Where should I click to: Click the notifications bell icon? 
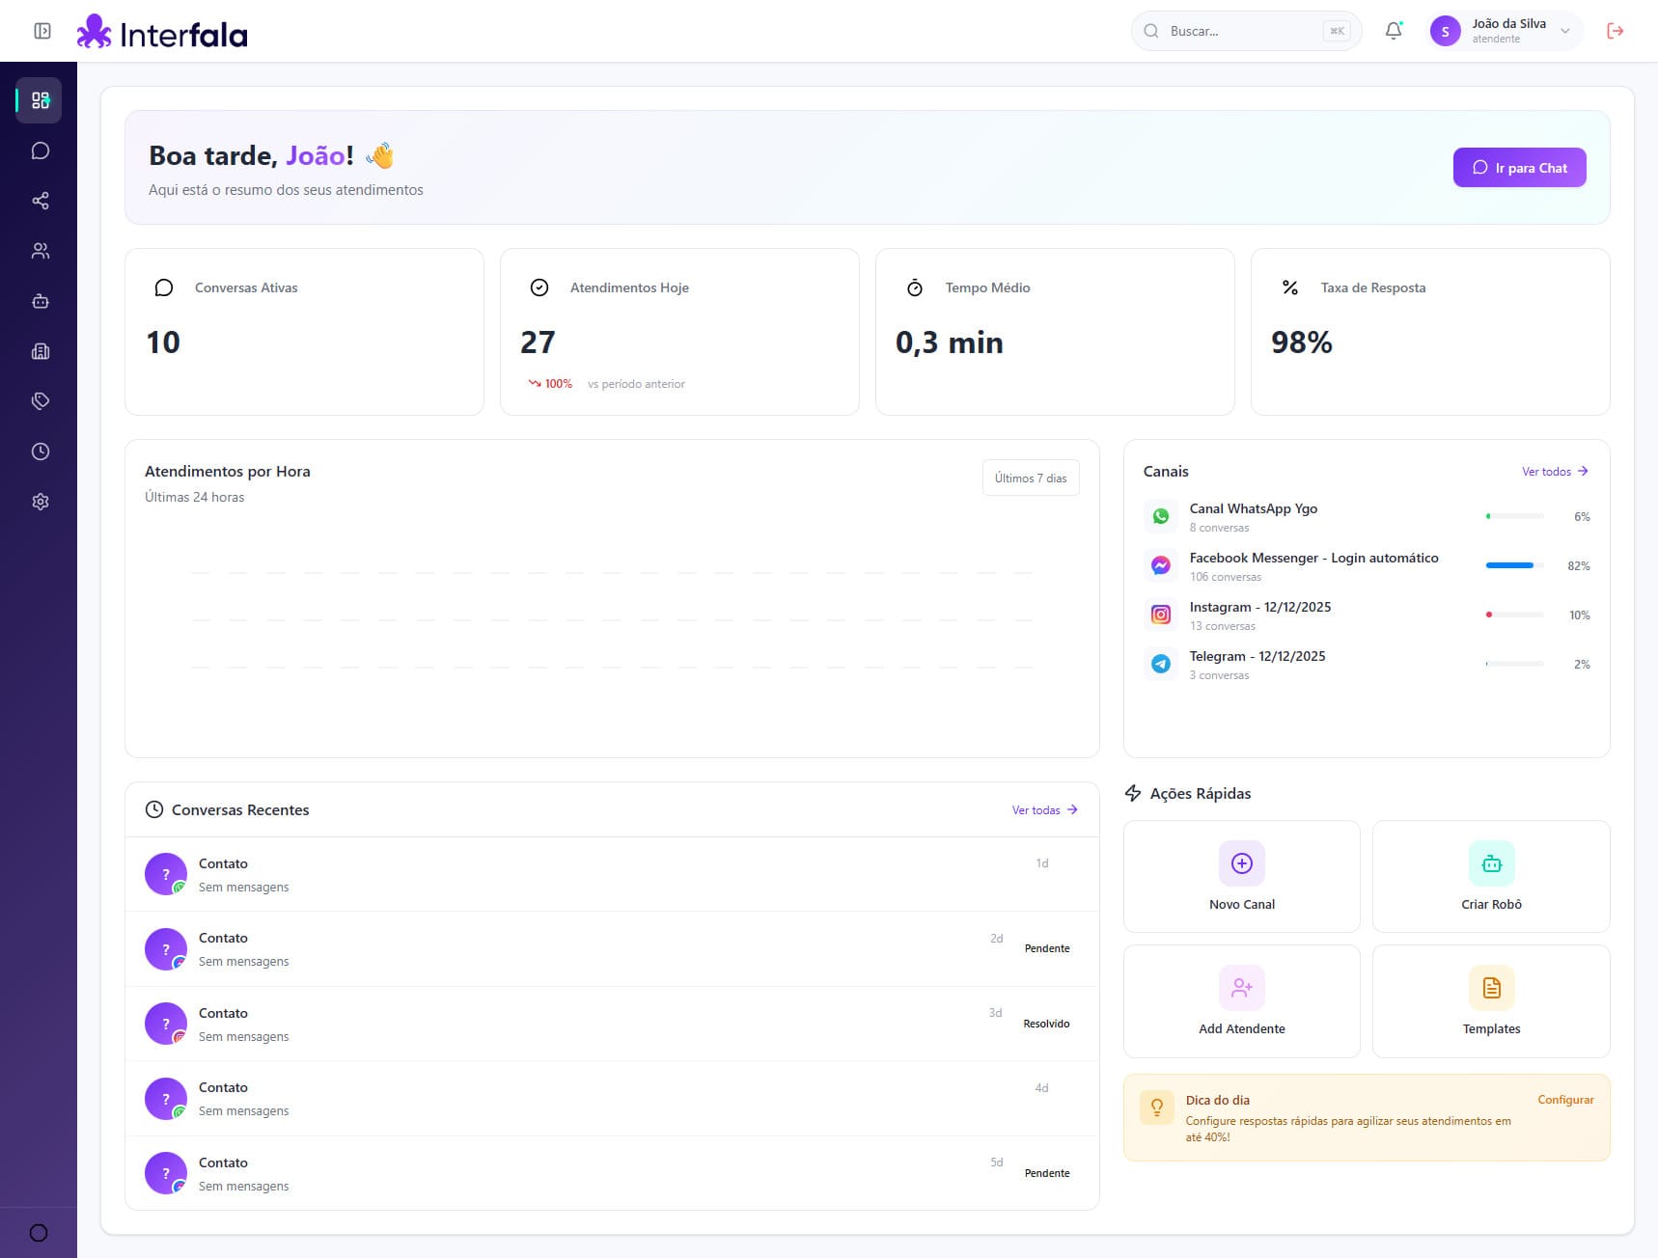pos(1393,31)
